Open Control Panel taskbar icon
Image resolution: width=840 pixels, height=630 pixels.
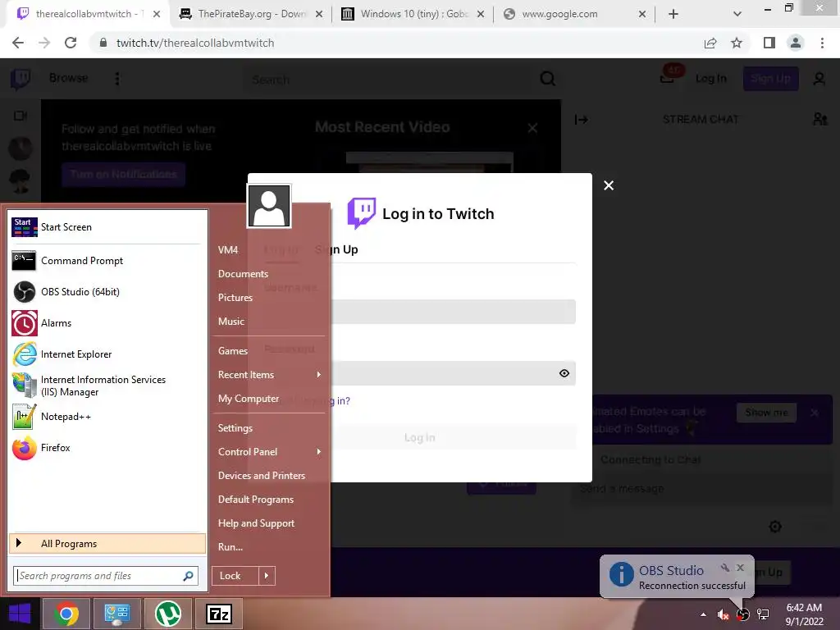click(116, 614)
